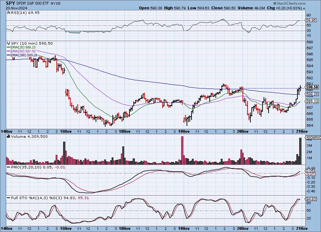Click the SPY ticker symbol in the header
321x232 pixels.
point(10,3)
